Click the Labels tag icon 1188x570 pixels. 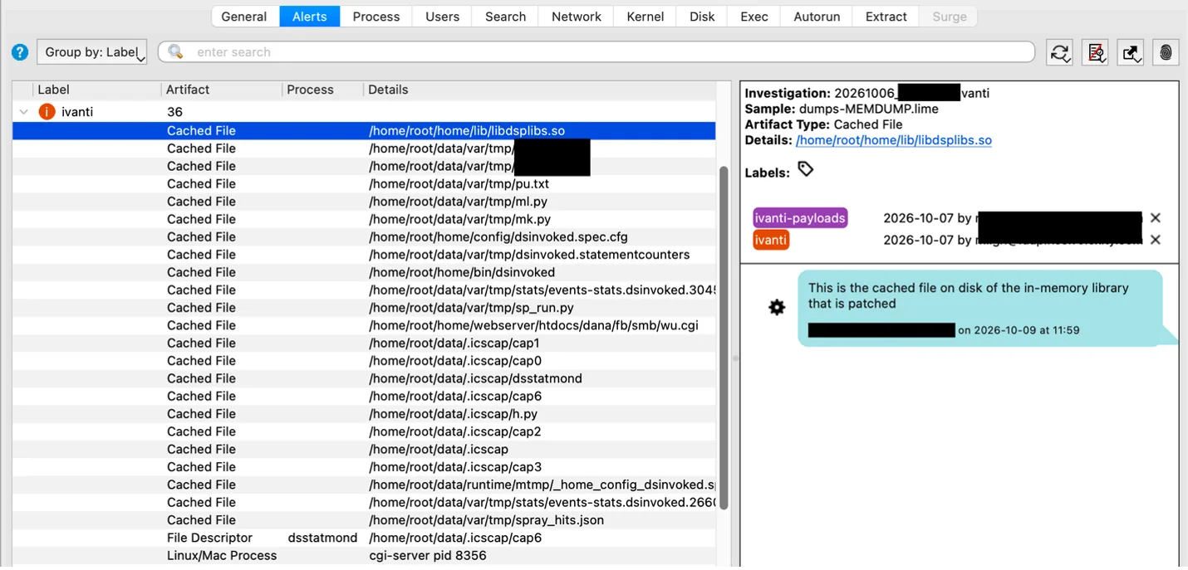pyautogui.click(x=805, y=169)
